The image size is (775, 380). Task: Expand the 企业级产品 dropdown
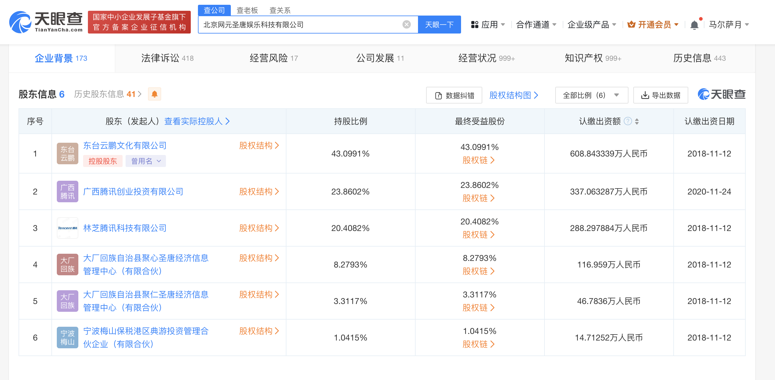pos(614,25)
